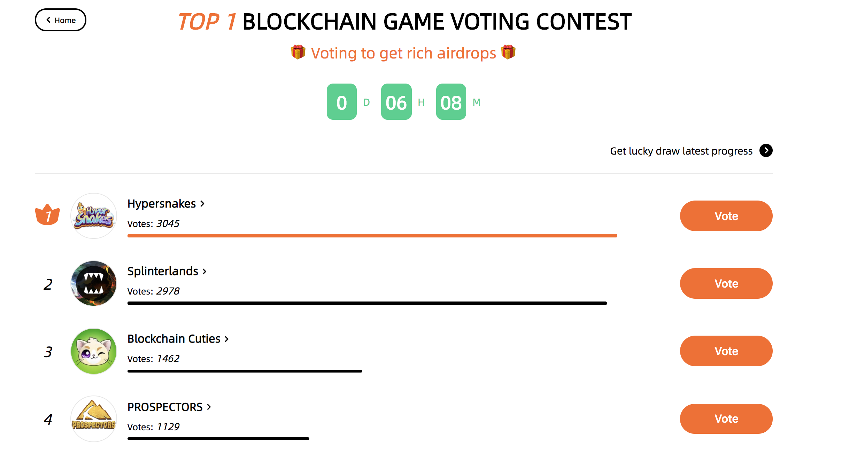This screenshot has height=454, width=857.
Task: Click the left gift box emoji
Action: coord(298,52)
